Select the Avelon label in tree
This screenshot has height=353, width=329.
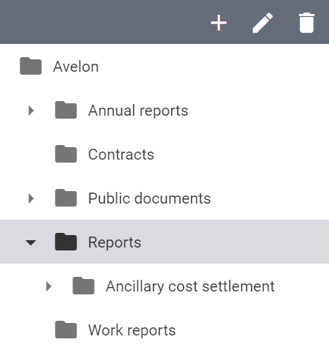tap(76, 67)
